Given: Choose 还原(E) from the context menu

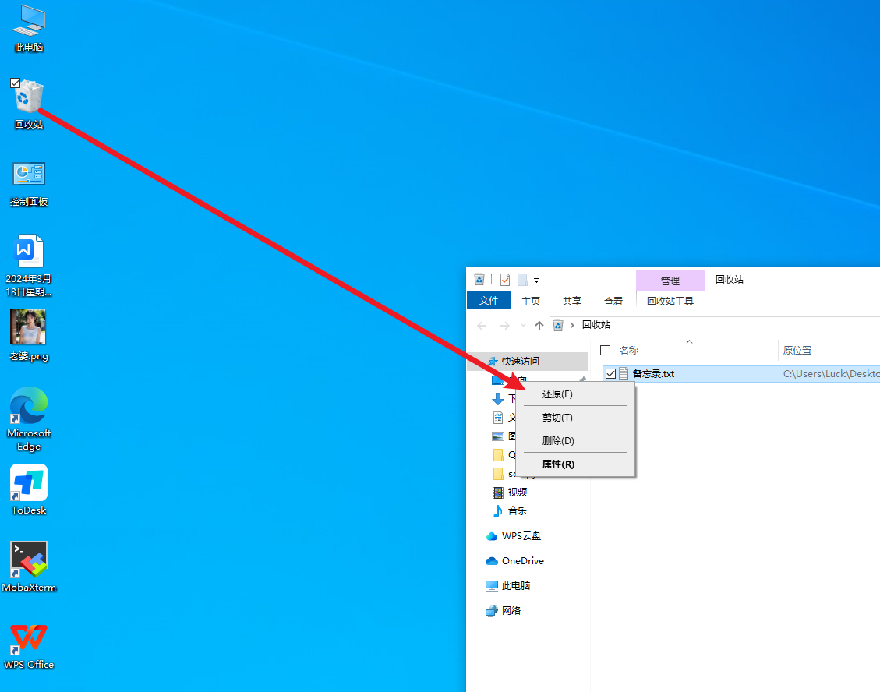Looking at the screenshot, I should [557, 394].
